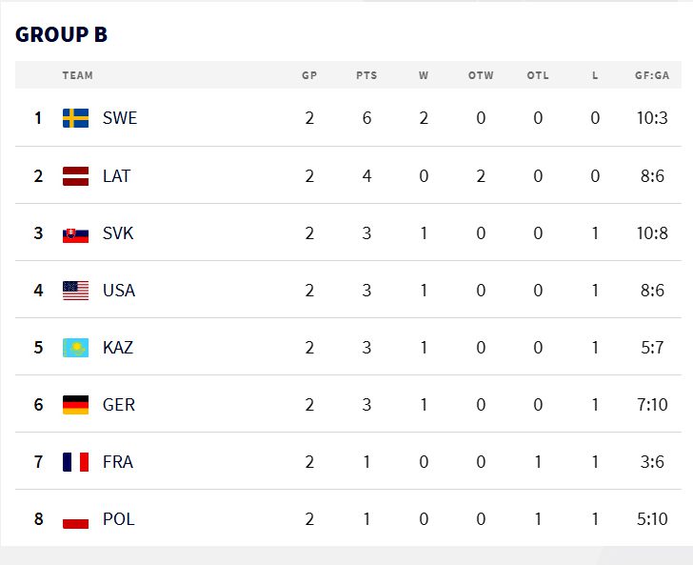The height and width of the screenshot is (565, 693).
Task: Select the USA team name
Action: pyautogui.click(x=119, y=290)
